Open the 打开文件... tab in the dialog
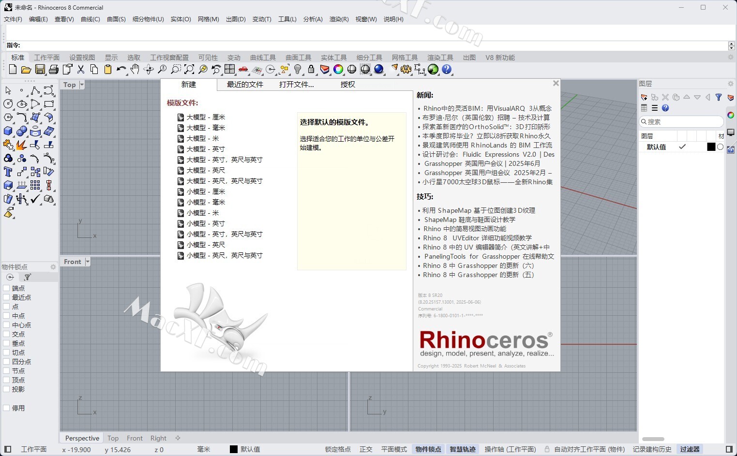This screenshot has width=737, height=456. click(296, 85)
